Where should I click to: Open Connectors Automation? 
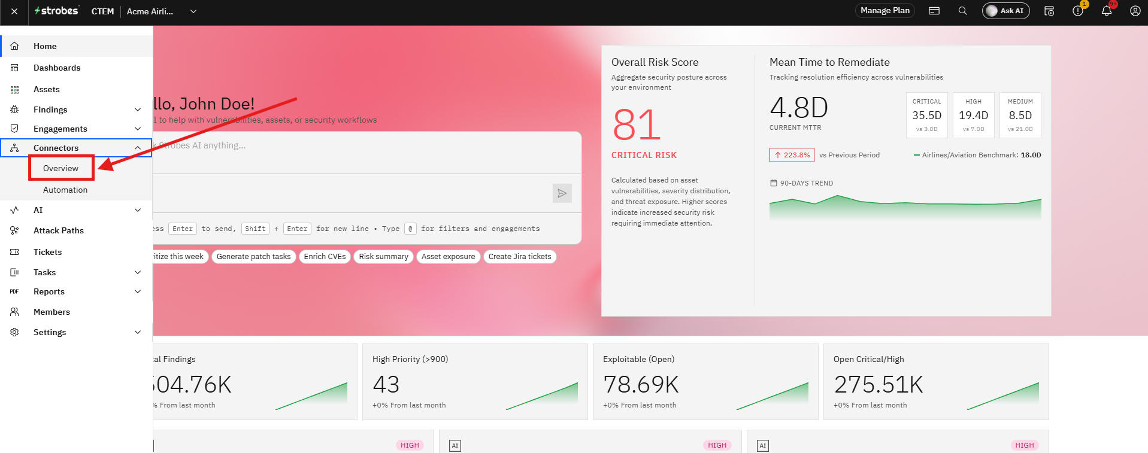(65, 190)
